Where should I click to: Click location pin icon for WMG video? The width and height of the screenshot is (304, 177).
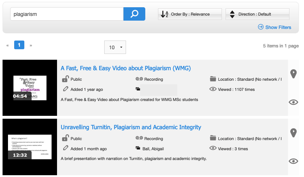pyautogui.click(x=293, y=74)
